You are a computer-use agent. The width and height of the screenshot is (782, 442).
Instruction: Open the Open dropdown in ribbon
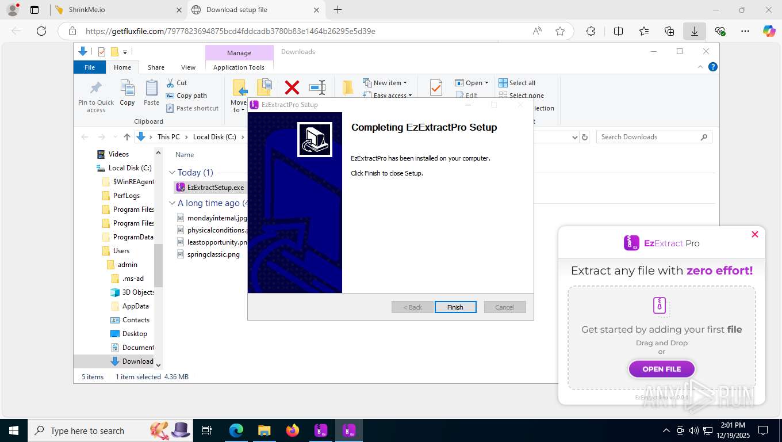(471, 83)
